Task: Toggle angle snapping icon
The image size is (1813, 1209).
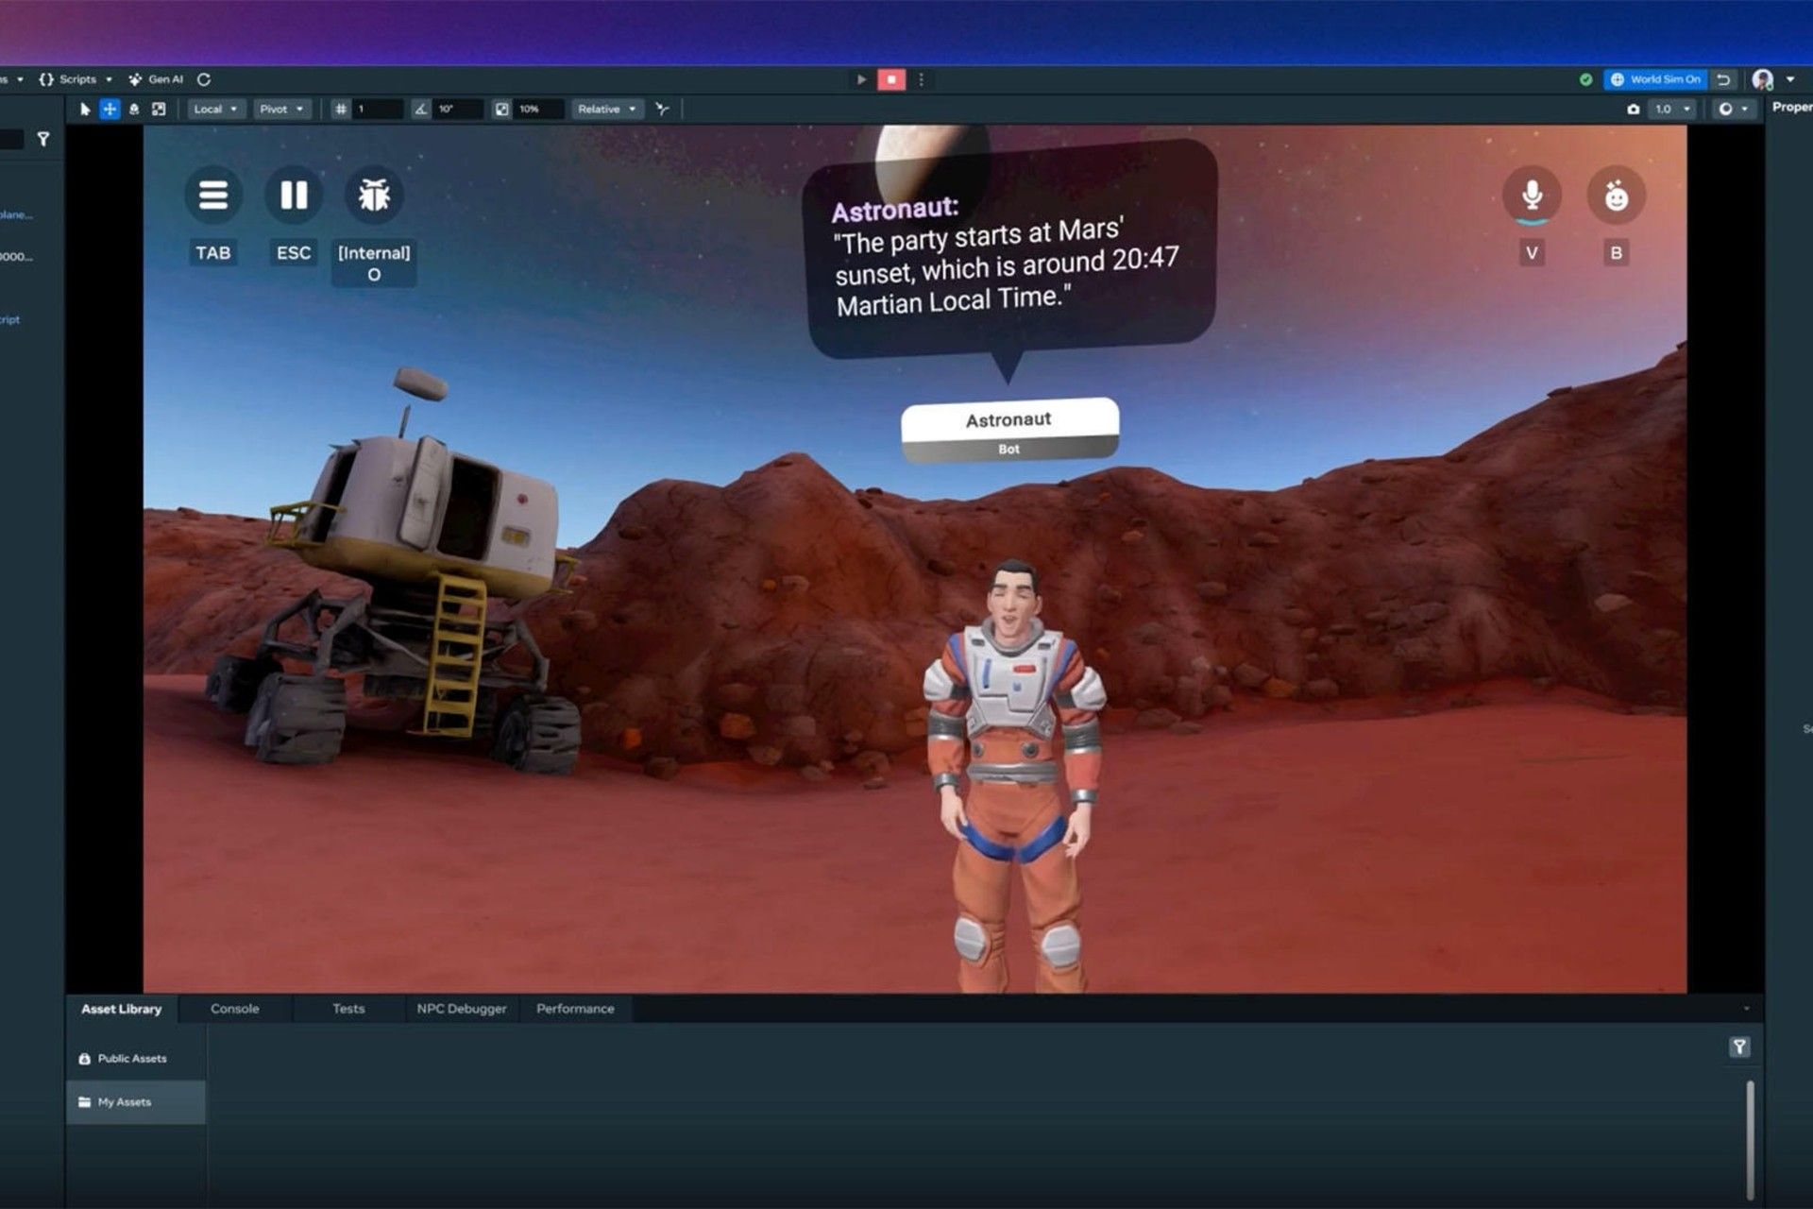Action: [x=420, y=110]
